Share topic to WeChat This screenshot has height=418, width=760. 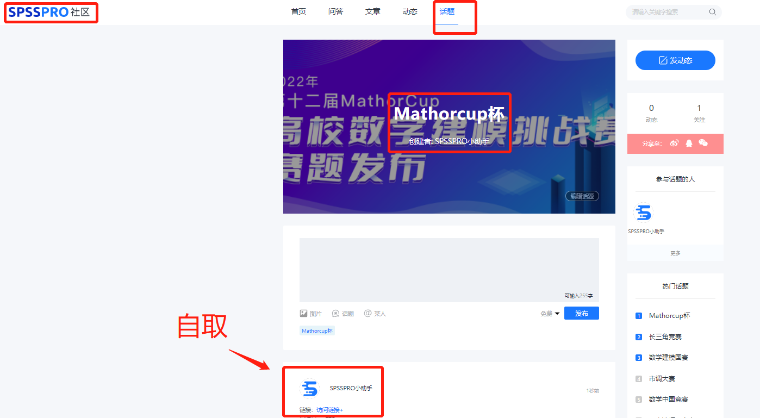click(703, 143)
